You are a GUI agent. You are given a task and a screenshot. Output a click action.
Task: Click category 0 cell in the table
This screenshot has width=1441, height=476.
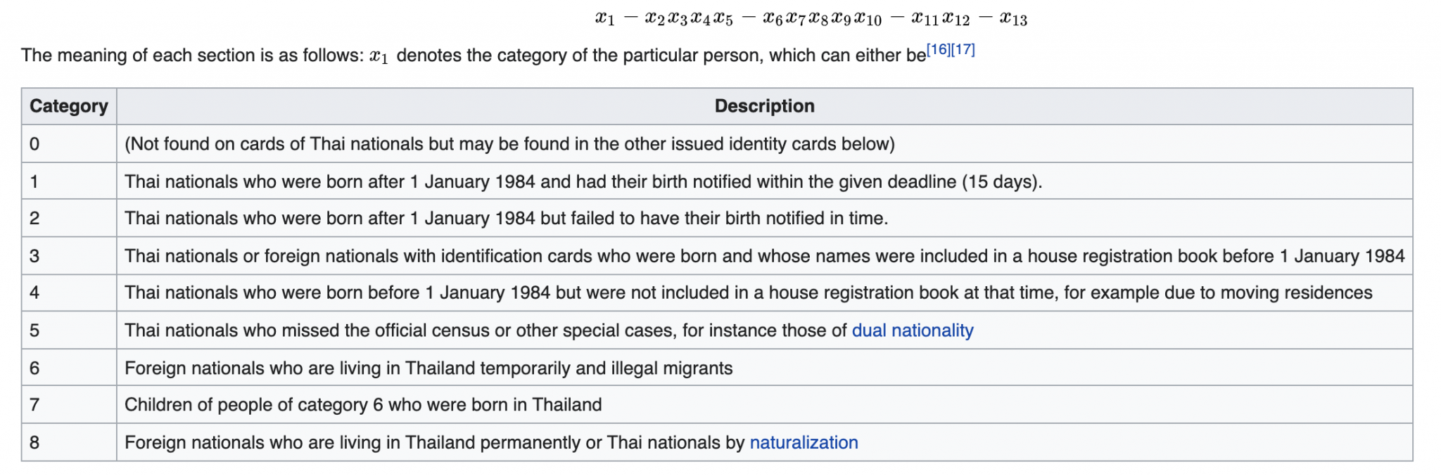coord(35,144)
